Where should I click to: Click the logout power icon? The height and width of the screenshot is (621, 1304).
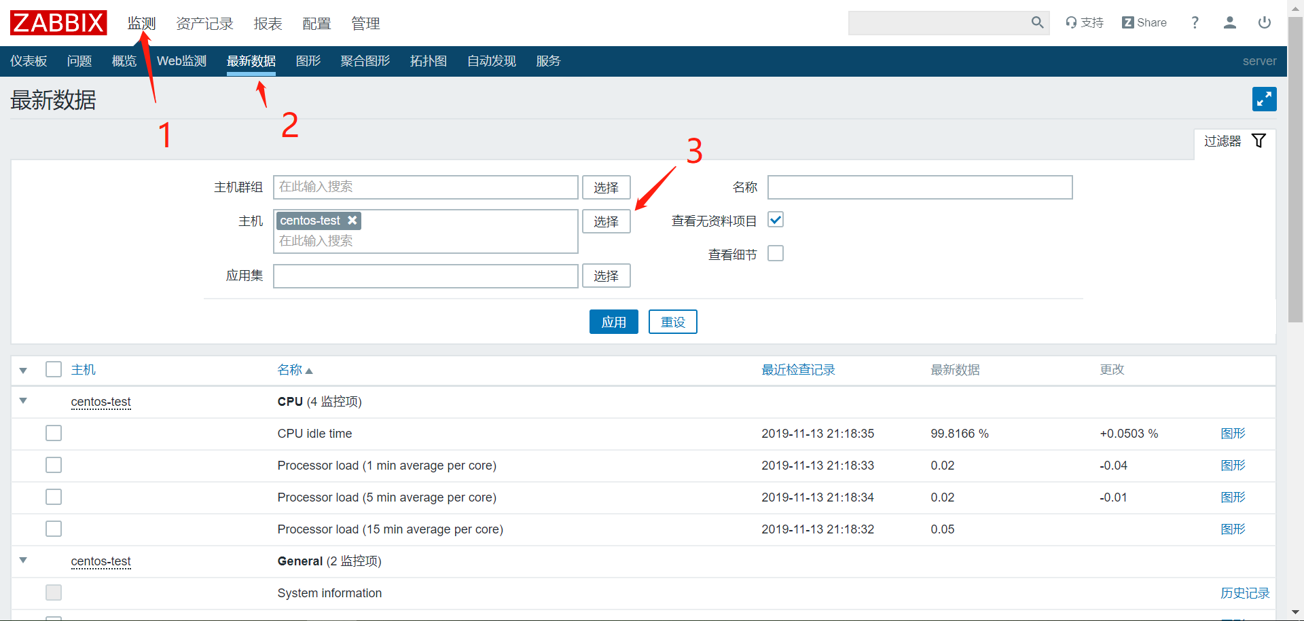[1264, 22]
